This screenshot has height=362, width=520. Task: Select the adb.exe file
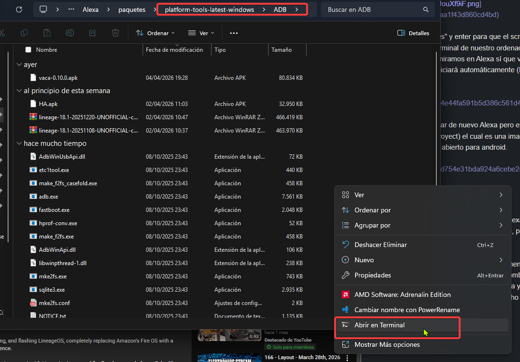click(x=48, y=197)
